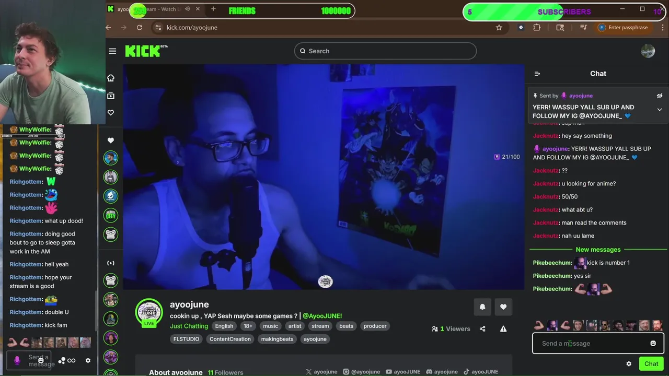Expand recommended channels toggle in sidebar
This screenshot has width=669, height=376.
(111, 263)
